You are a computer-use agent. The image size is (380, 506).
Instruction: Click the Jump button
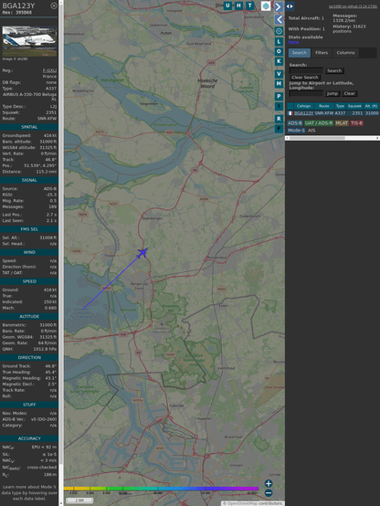pos(332,93)
